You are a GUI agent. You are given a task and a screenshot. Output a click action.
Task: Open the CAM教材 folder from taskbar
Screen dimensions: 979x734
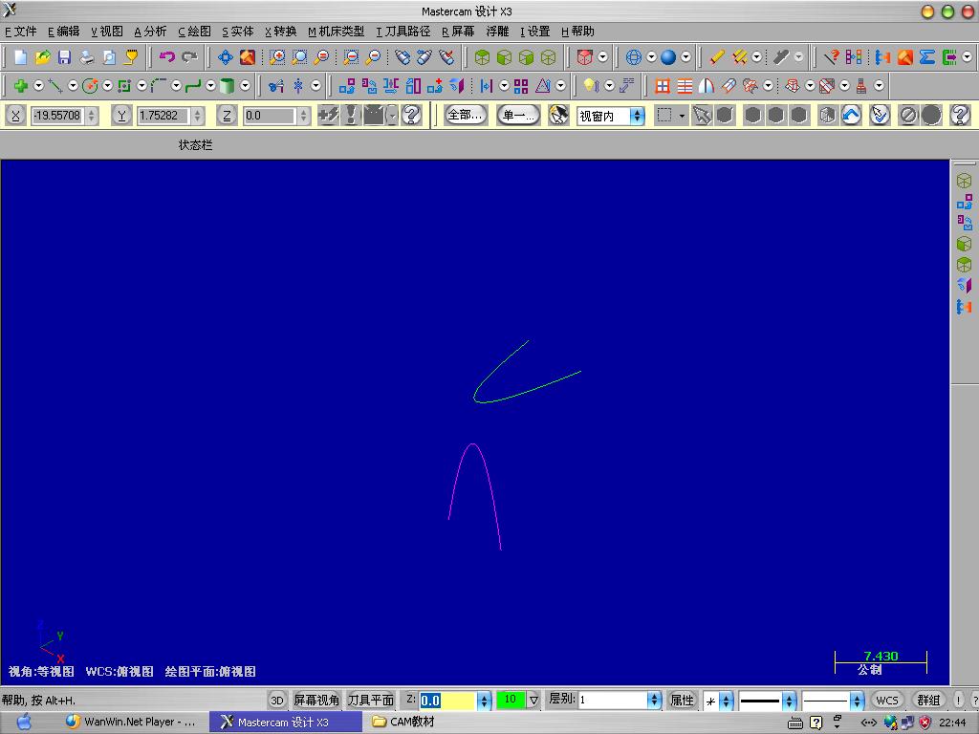click(404, 723)
